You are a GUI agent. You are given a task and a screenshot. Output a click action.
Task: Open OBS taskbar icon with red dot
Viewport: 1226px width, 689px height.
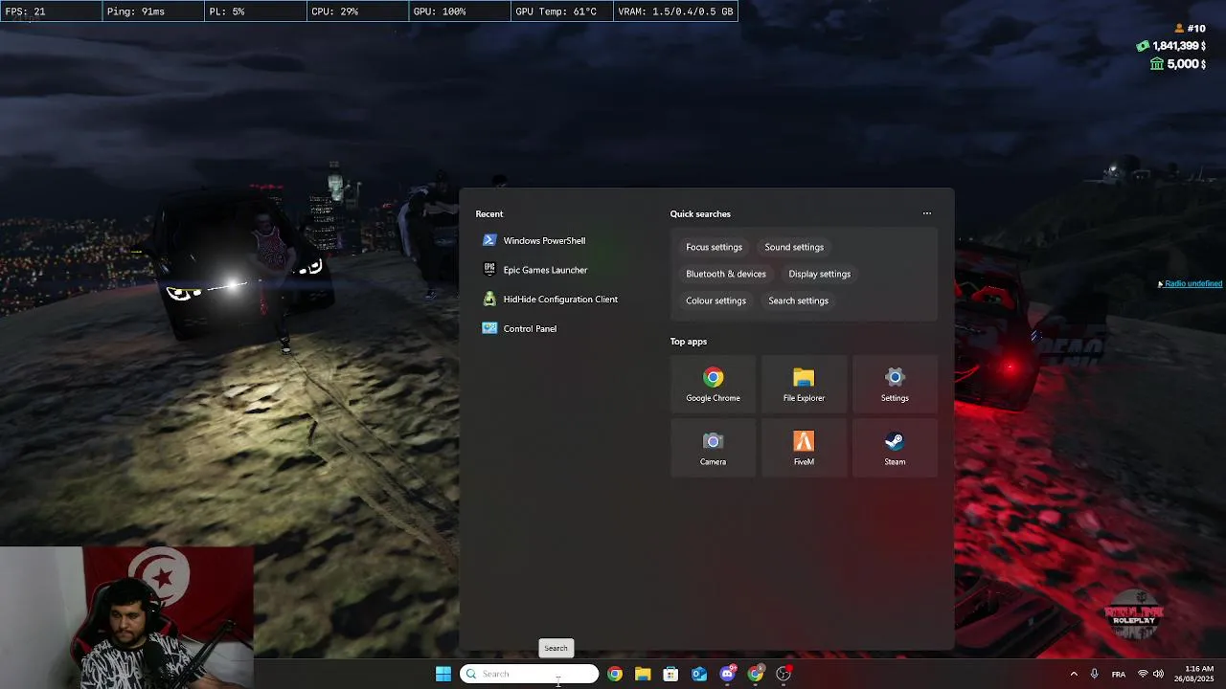783,674
